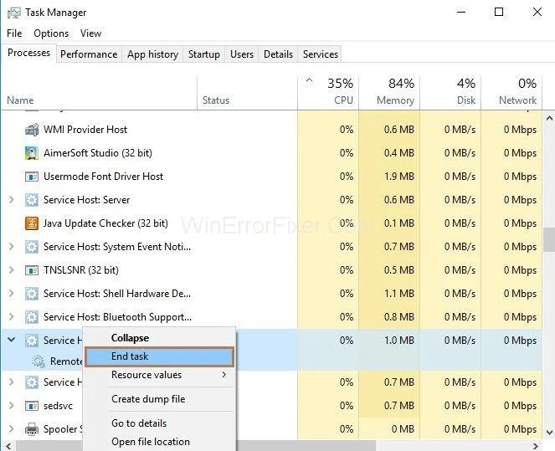Open the Startup tab
Viewport: 555px width, 451px height.
(203, 54)
